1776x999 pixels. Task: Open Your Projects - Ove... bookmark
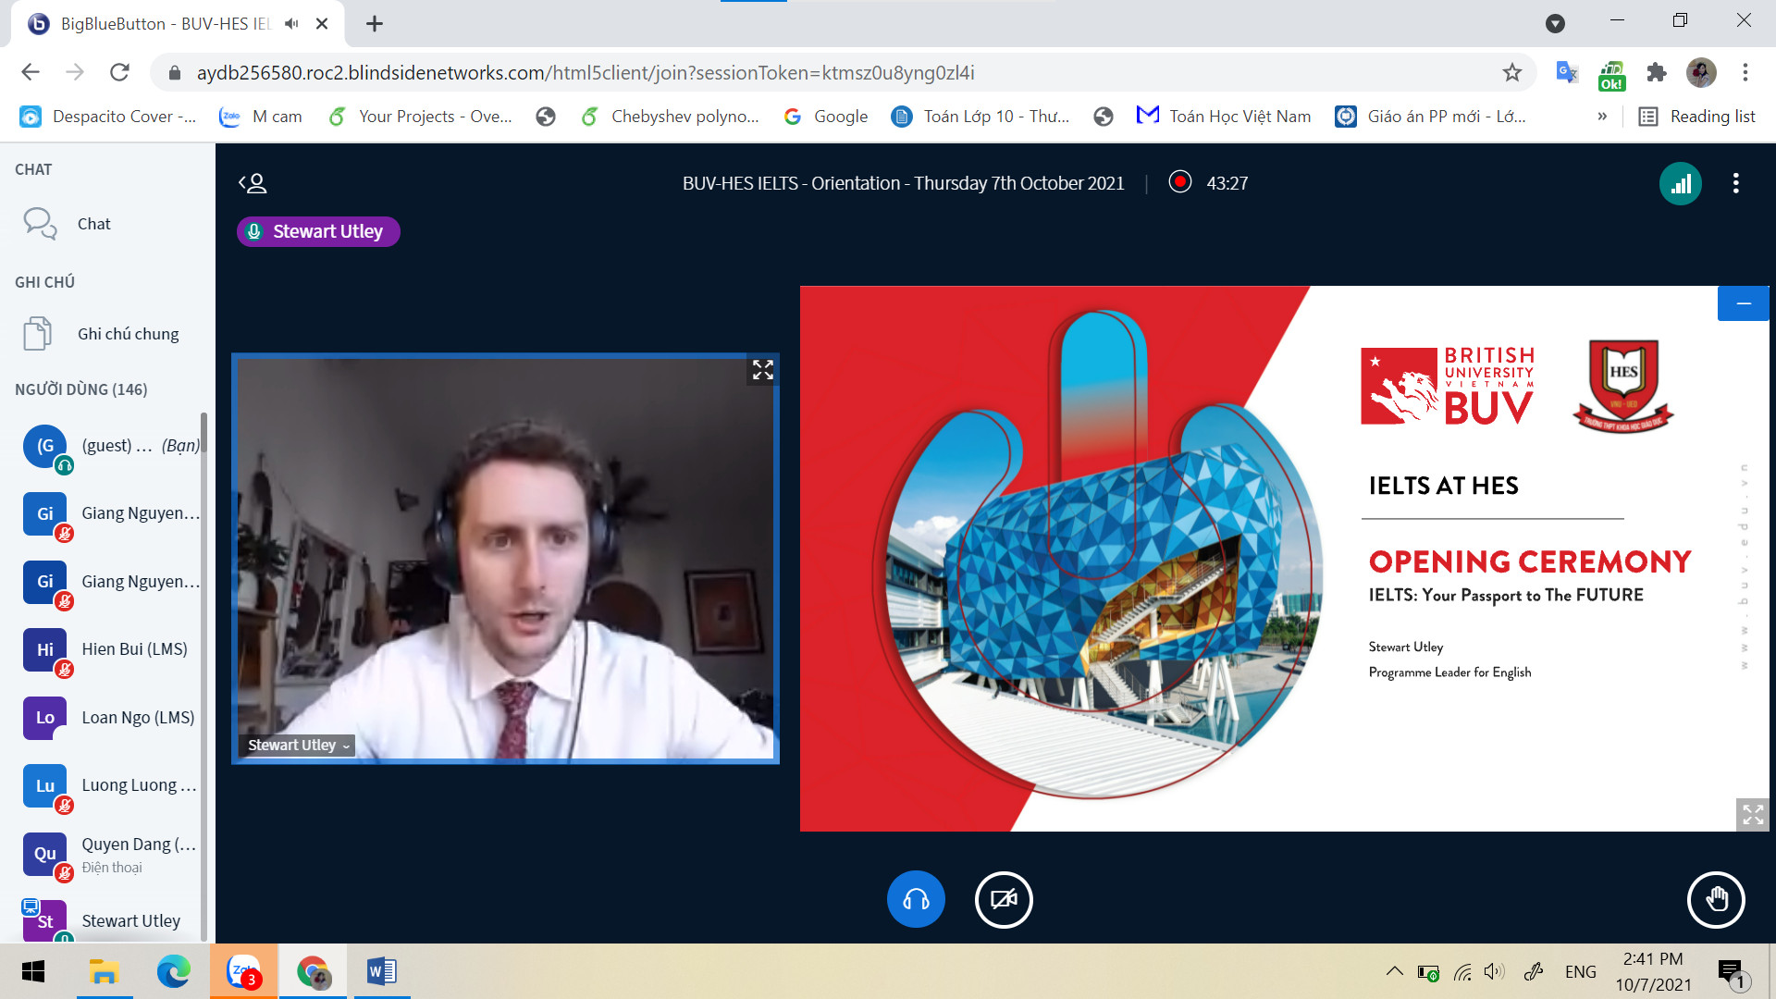[421, 117]
